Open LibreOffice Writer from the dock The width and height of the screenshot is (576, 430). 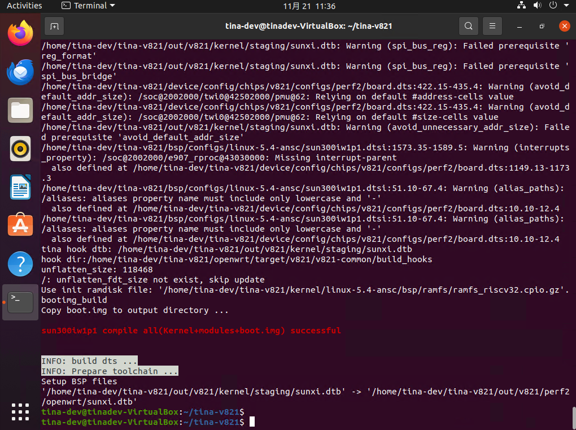(20, 187)
